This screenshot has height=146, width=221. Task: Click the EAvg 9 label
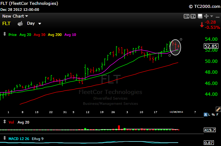pos(37,139)
